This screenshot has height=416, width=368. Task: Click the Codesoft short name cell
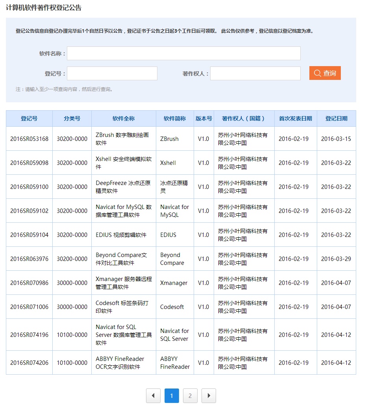(175, 307)
